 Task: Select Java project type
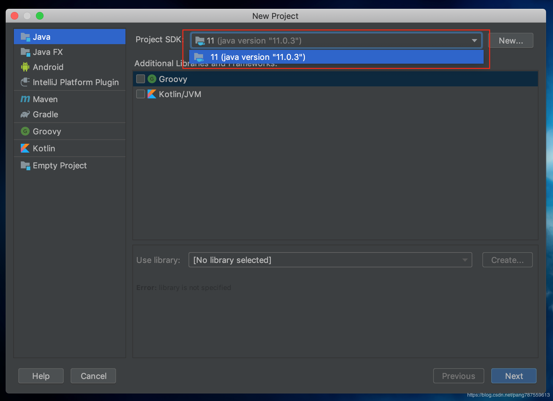pyautogui.click(x=70, y=37)
